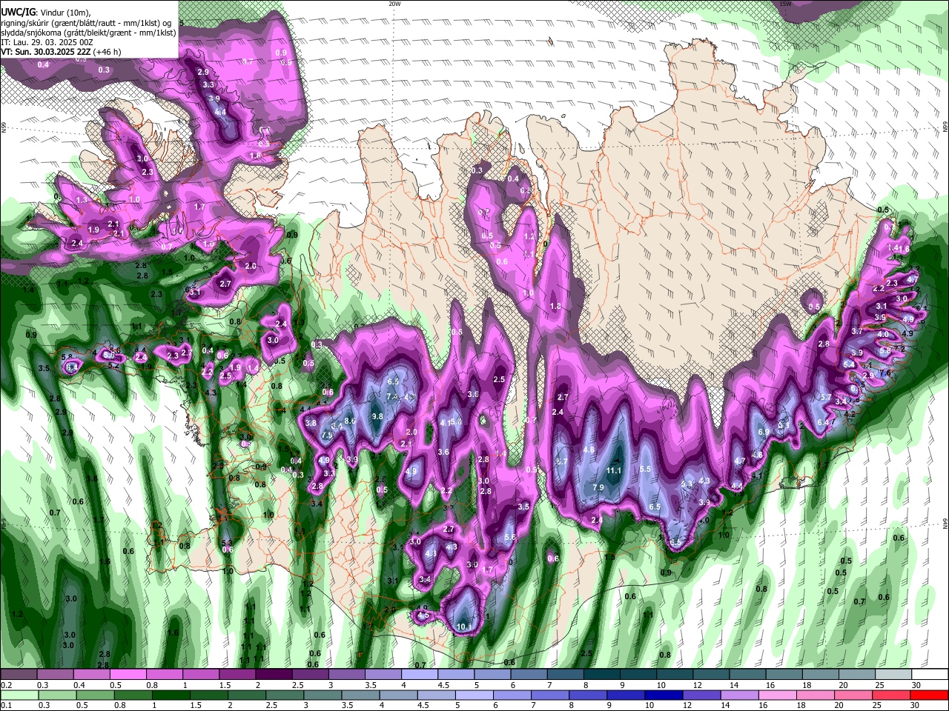Click the 5.6 value on the map

point(509,538)
